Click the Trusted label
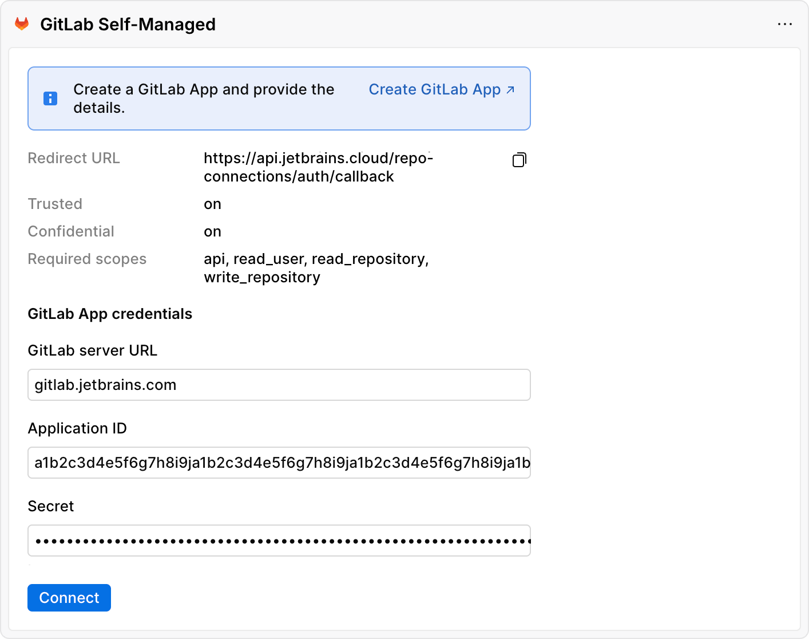809x639 pixels. click(55, 204)
